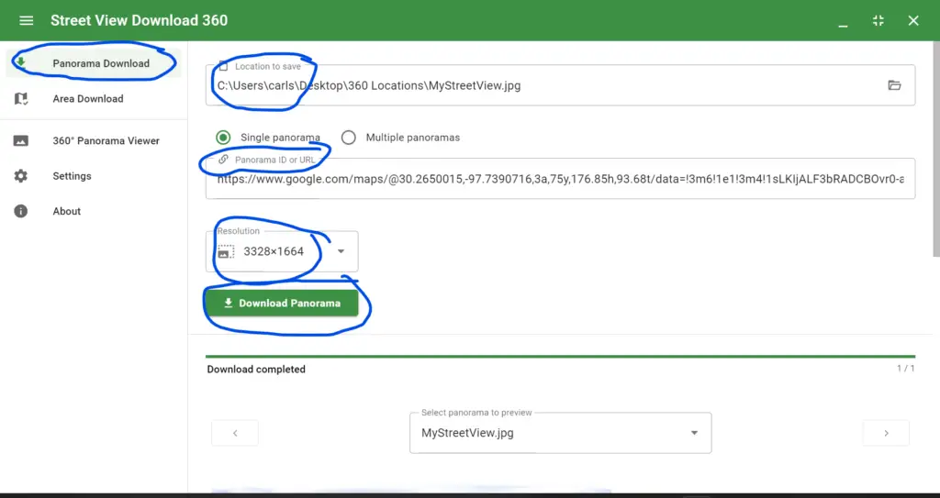Open the Area Download section

tap(93, 99)
